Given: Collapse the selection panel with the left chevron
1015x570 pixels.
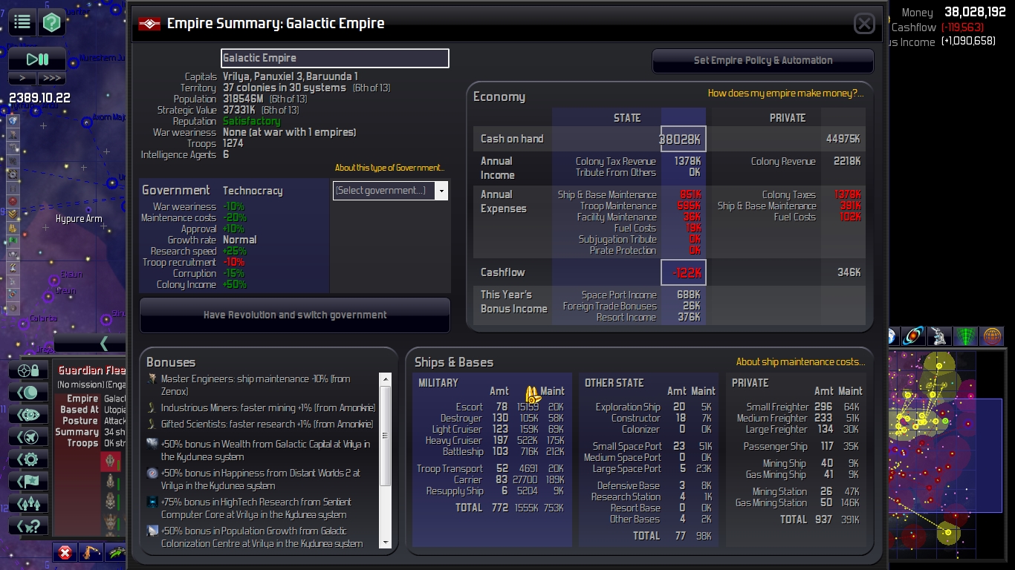Looking at the screenshot, I should point(104,343).
